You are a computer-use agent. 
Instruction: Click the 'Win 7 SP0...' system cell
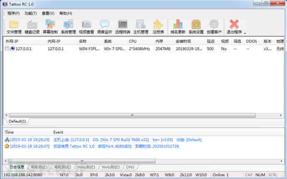point(114,48)
